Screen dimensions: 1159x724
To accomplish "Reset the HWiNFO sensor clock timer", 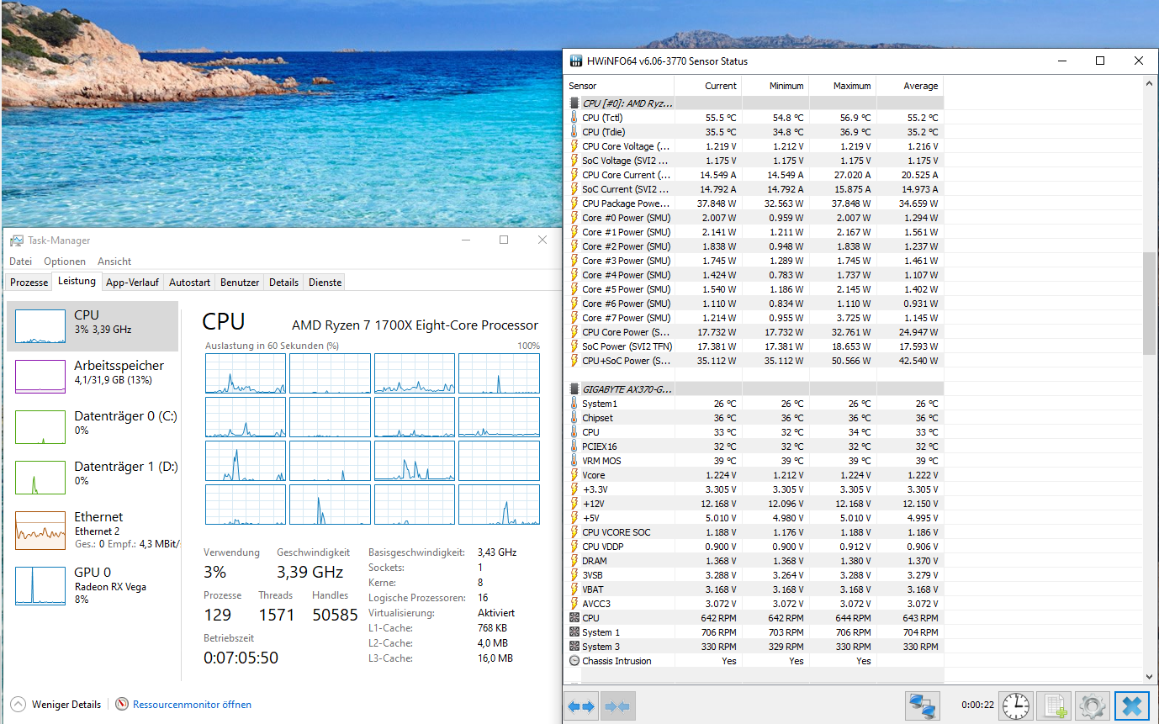I will pos(1016,706).
